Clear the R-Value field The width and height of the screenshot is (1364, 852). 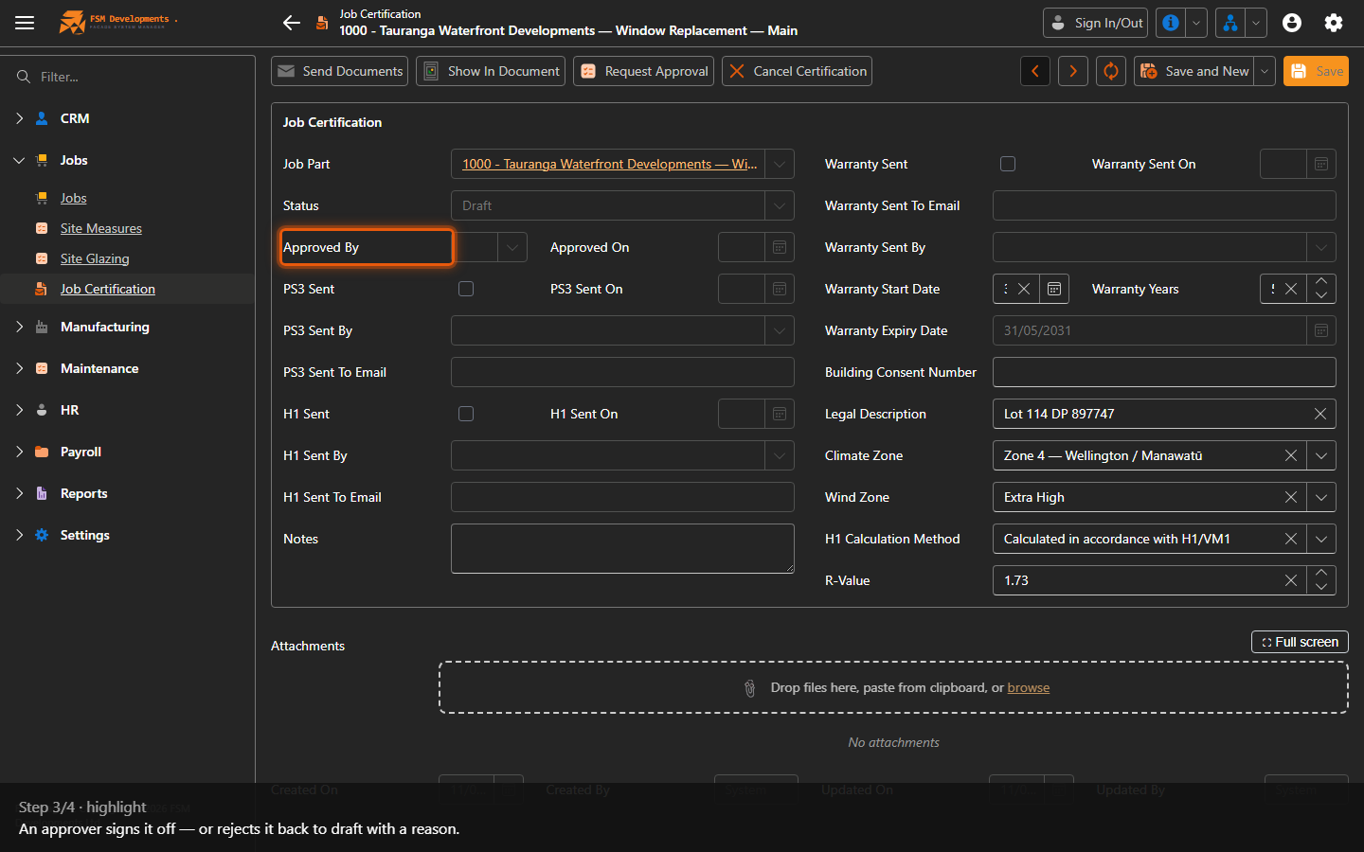click(1291, 580)
